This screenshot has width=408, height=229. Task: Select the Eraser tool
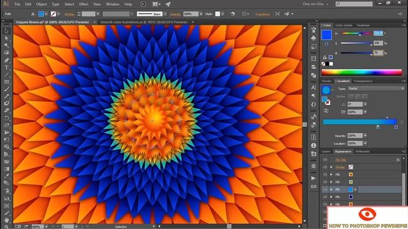coord(6,111)
